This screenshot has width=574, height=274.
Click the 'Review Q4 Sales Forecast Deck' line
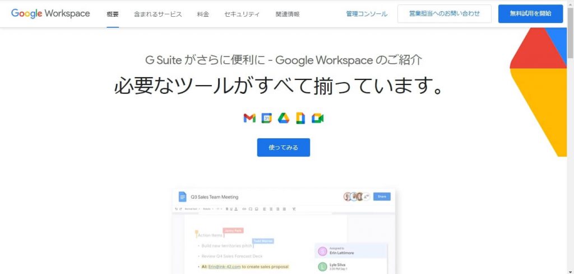pyautogui.click(x=232, y=256)
